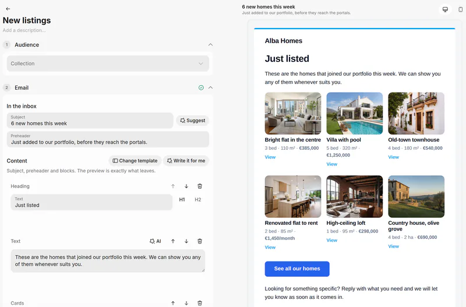Move Text block down

tap(186, 241)
